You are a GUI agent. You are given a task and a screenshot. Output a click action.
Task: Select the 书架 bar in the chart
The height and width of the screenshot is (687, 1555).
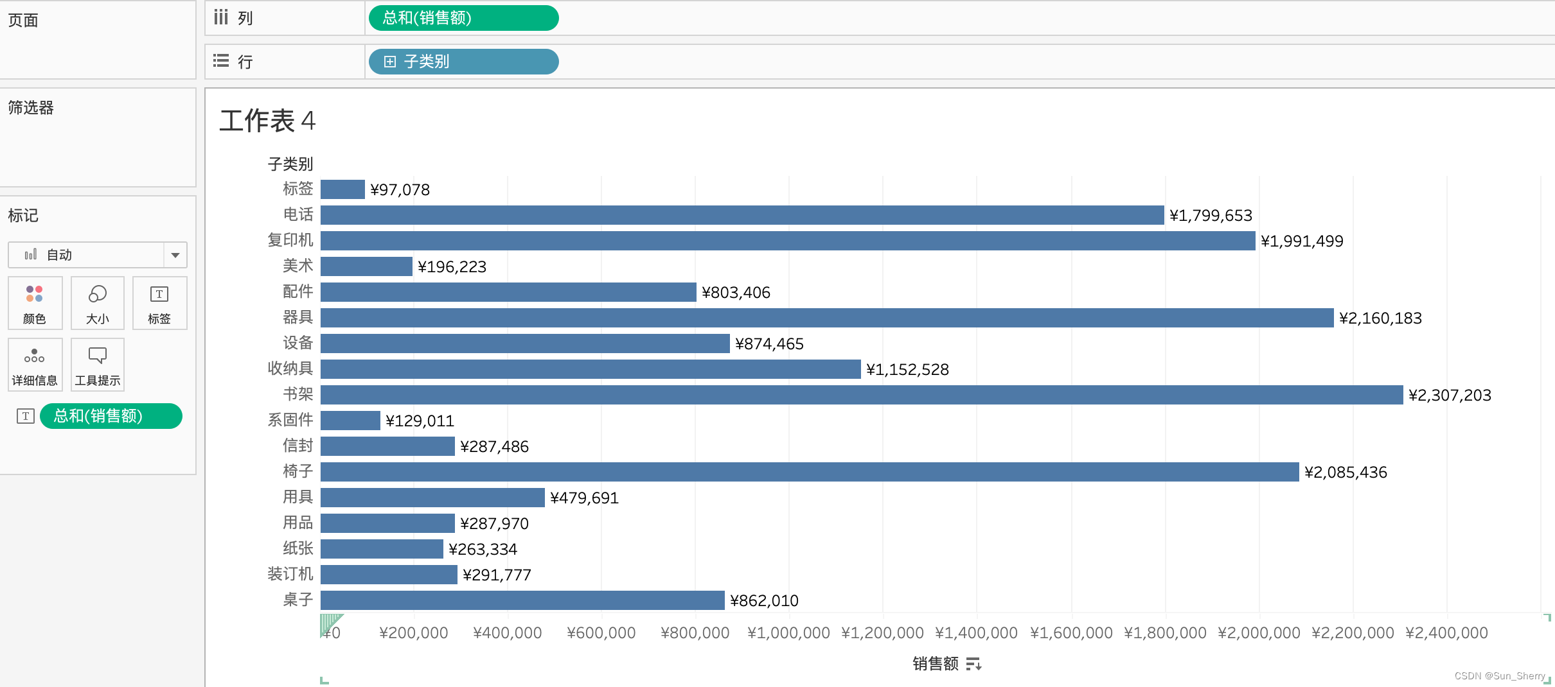(862, 395)
